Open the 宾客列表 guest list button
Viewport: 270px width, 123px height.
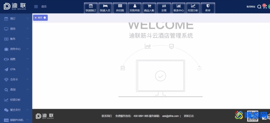point(135,8)
